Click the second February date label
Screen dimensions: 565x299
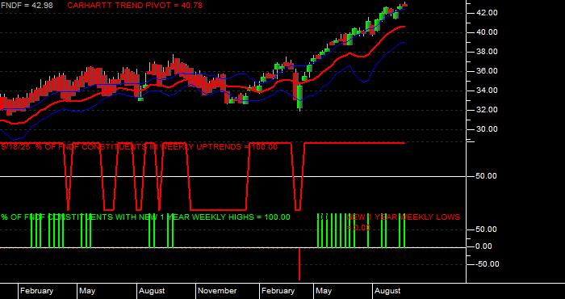(x=278, y=291)
